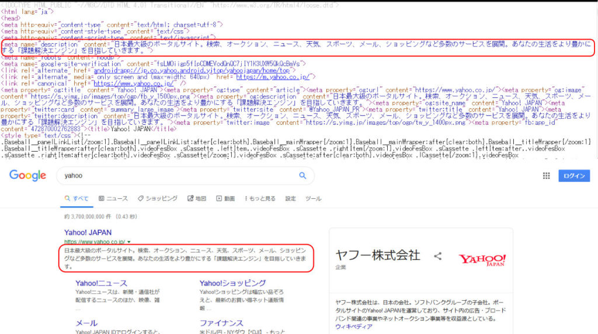598x334 pixels.
Task: Click the ウィキペディア link
Action: click(x=355, y=327)
